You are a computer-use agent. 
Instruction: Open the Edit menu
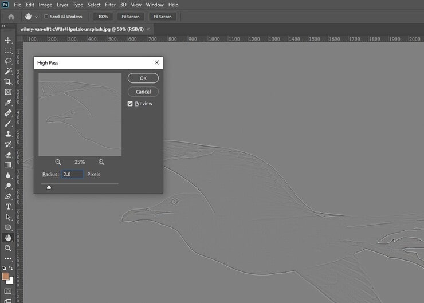[30, 5]
